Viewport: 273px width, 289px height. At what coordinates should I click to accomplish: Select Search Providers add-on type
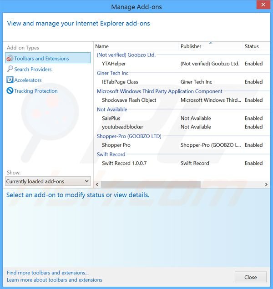(33, 70)
